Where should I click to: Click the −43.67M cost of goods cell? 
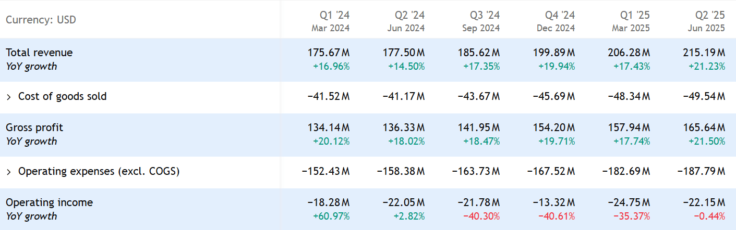(478, 97)
